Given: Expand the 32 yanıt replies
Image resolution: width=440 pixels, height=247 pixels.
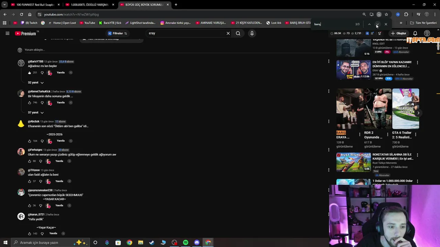Looking at the screenshot, I should (x=36, y=83).
